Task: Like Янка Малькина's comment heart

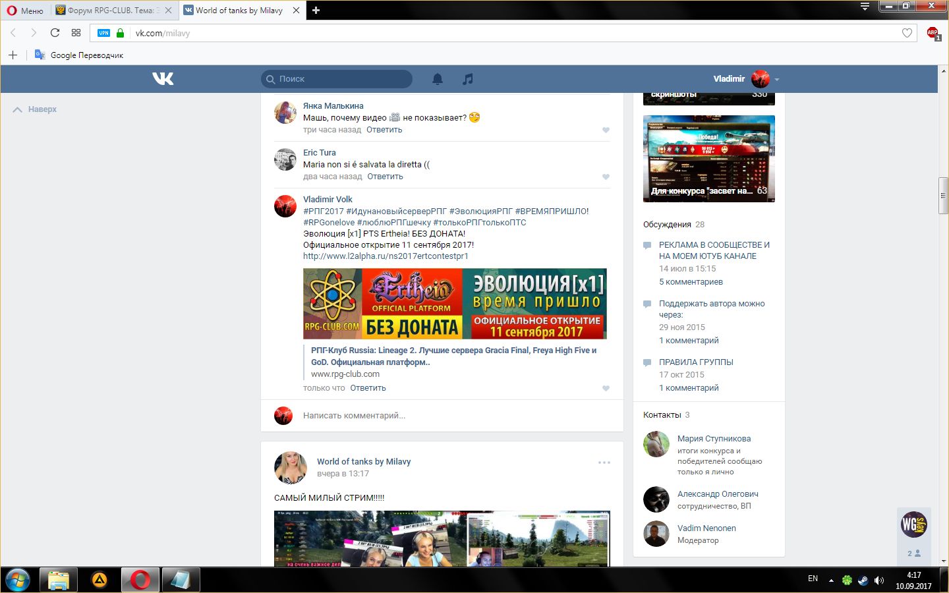Action: click(606, 130)
